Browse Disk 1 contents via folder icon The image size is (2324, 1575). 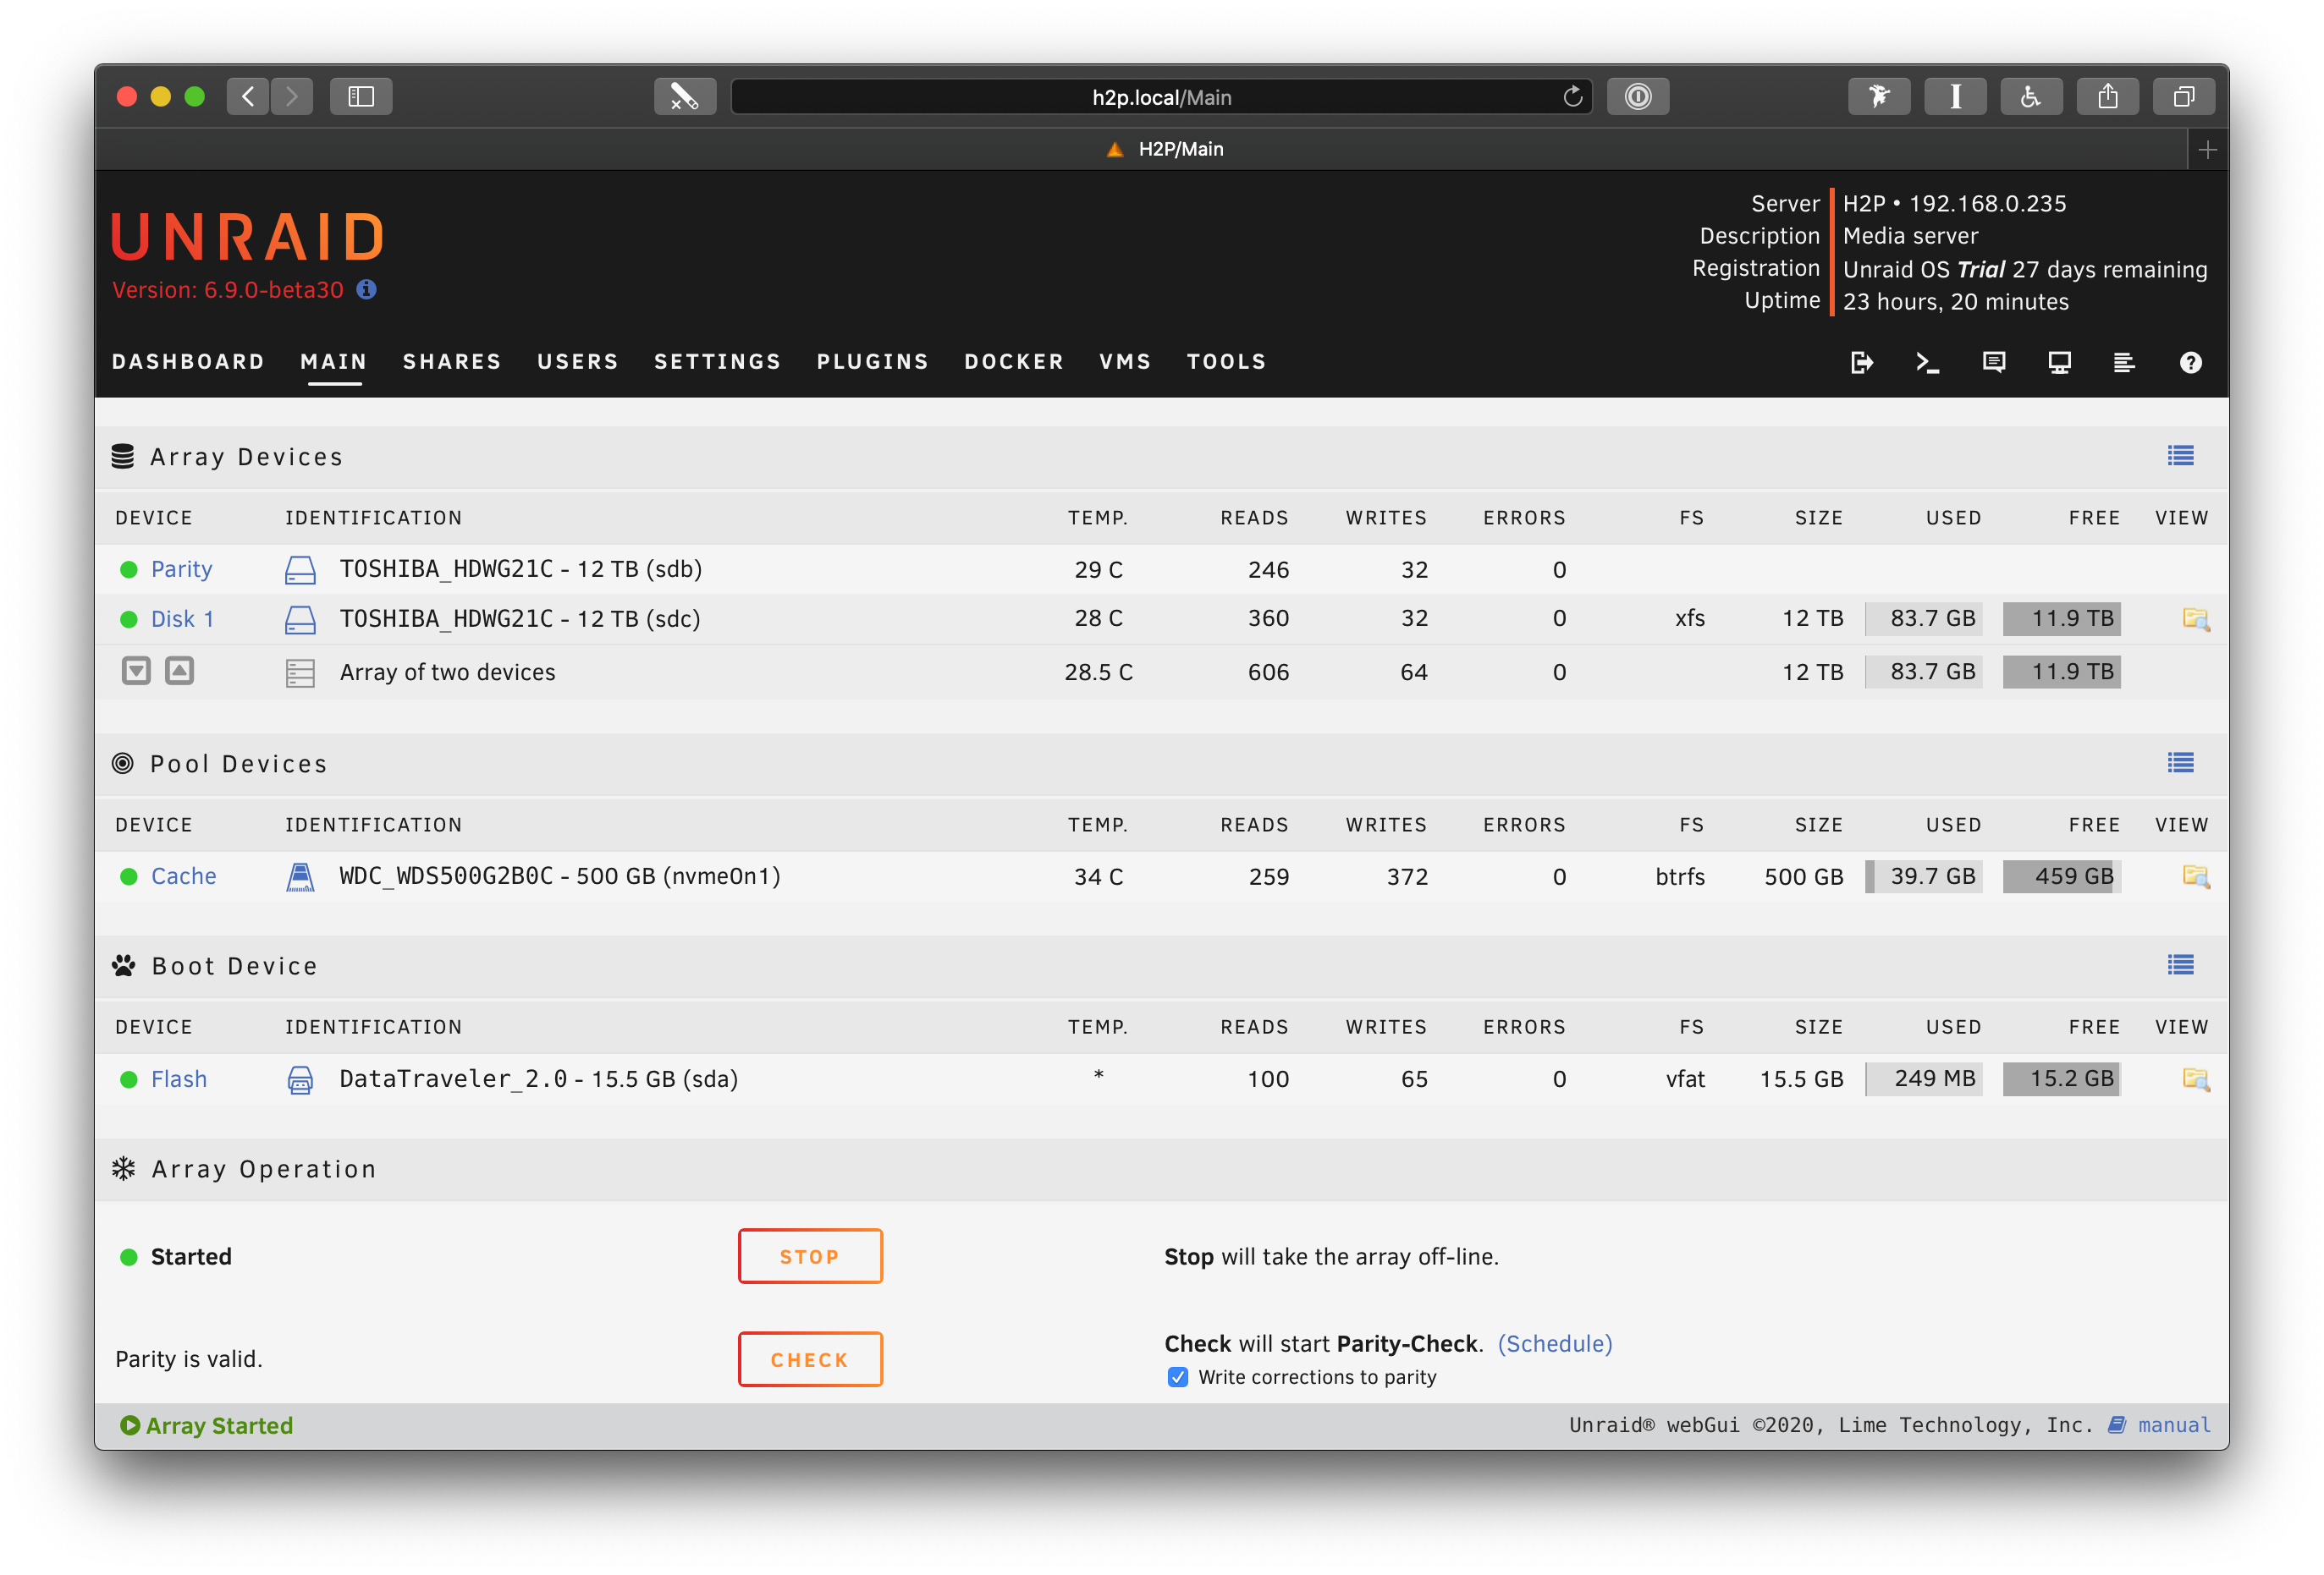tap(2195, 618)
